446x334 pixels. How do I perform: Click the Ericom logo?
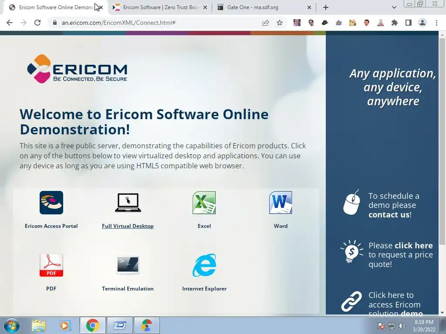pyautogui.click(x=77, y=69)
